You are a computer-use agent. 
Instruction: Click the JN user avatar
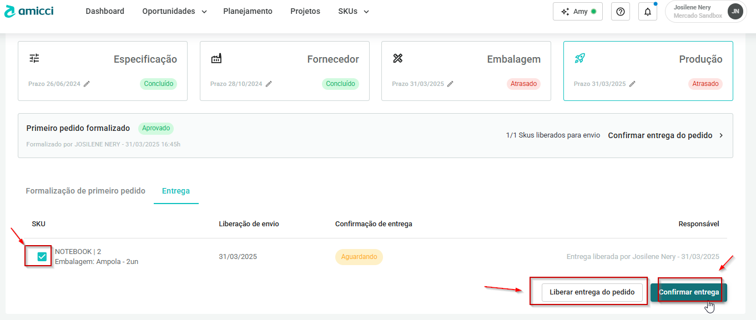click(735, 12)
